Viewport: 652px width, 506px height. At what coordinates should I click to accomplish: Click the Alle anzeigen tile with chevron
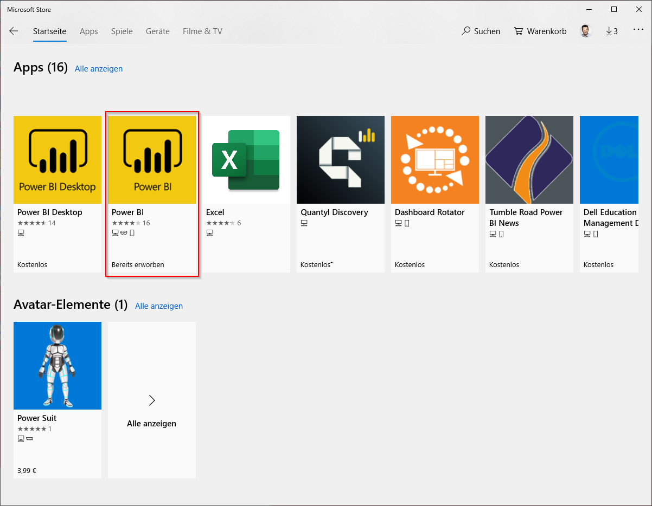coord(152,400)
